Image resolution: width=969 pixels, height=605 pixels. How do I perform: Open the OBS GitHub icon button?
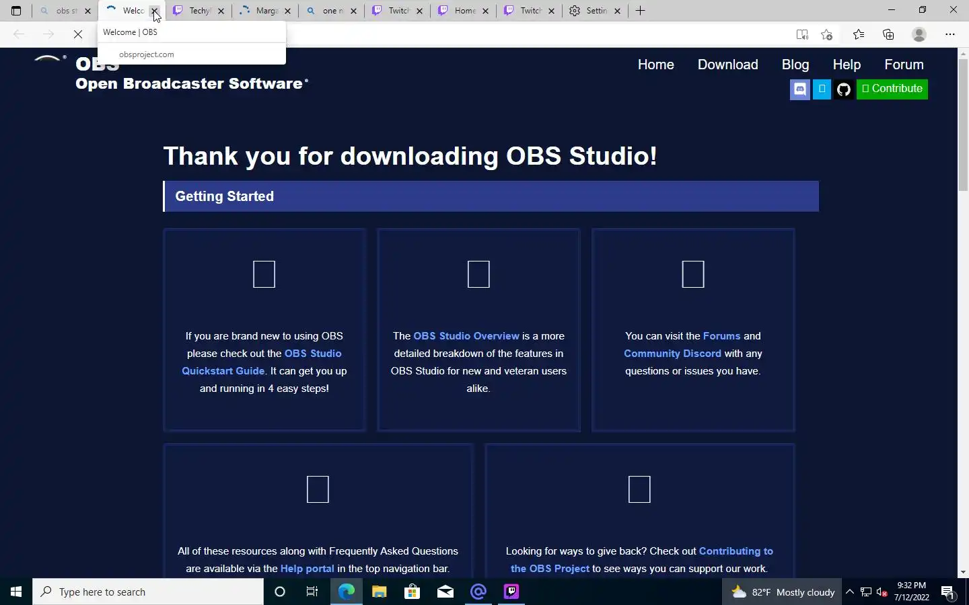pos(844,89)
